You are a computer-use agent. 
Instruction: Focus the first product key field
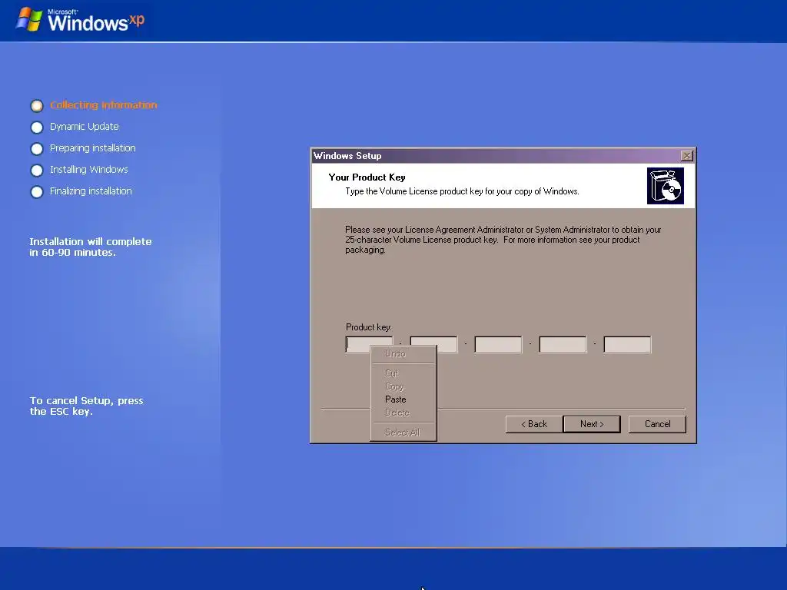pos(370,345)
